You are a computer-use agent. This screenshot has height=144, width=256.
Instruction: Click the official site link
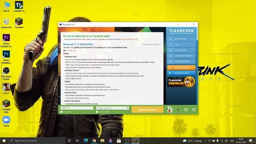click(71, 50)
